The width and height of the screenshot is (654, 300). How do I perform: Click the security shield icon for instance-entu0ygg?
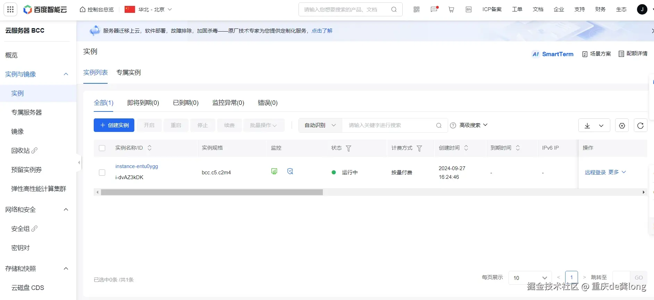coord(290,171)
